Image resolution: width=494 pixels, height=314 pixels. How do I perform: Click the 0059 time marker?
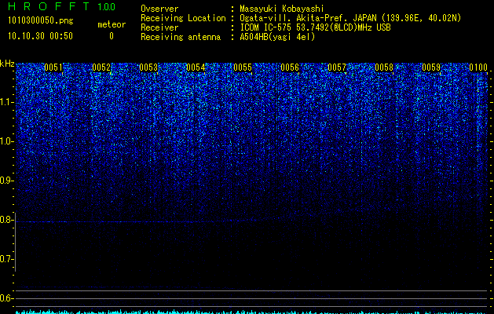431,68
